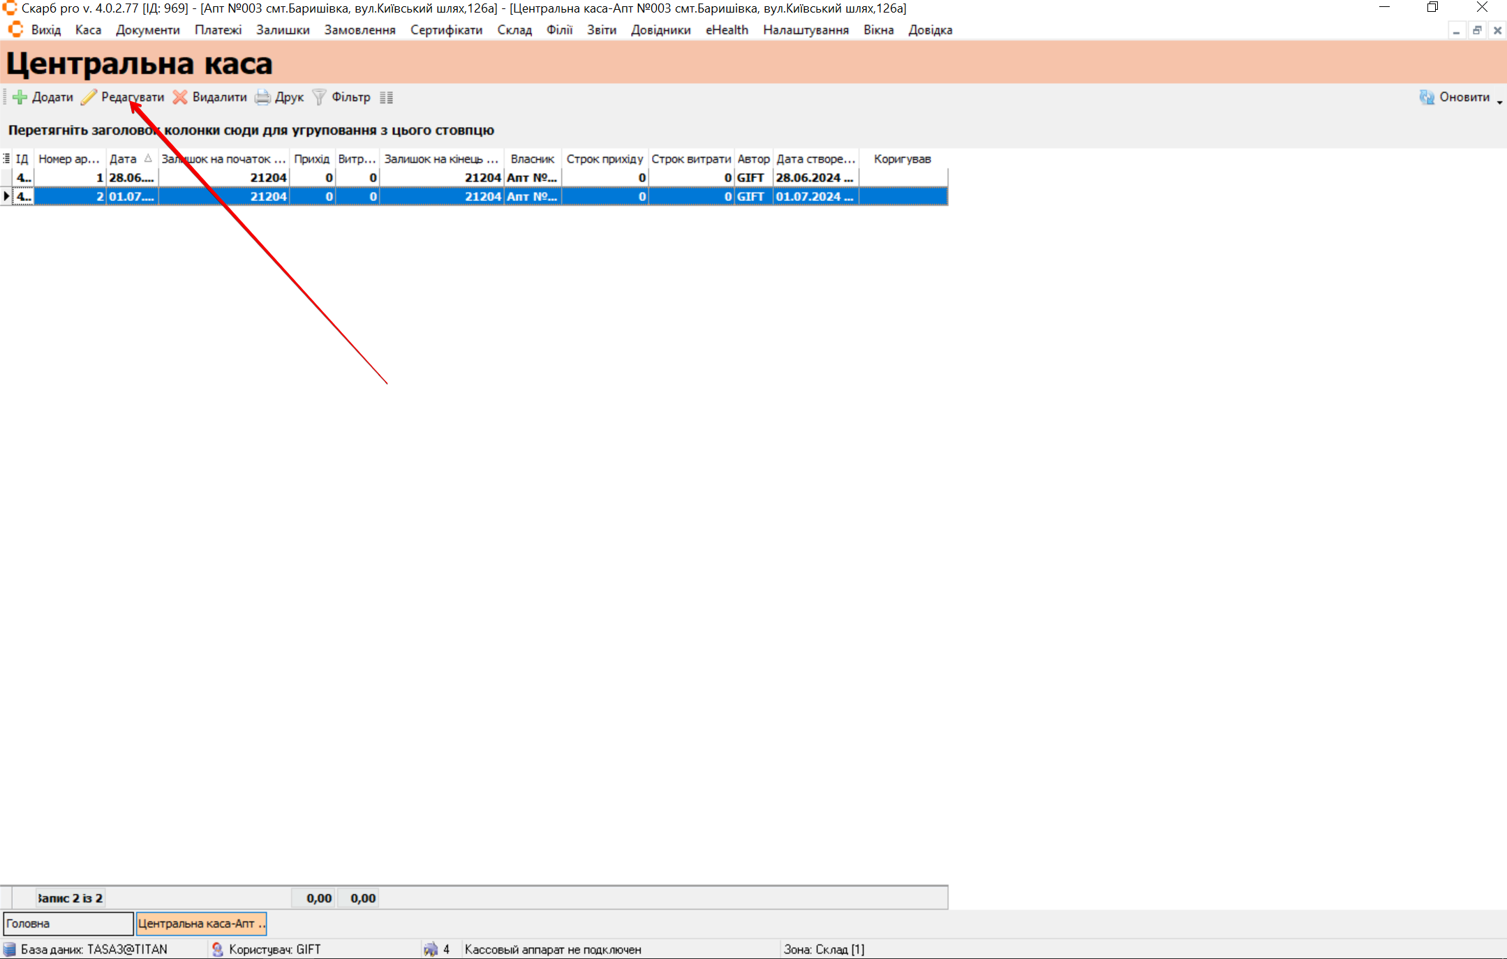Click the Скарб logo icon in menu bar

pyautogui.click(x=15, y=30)
